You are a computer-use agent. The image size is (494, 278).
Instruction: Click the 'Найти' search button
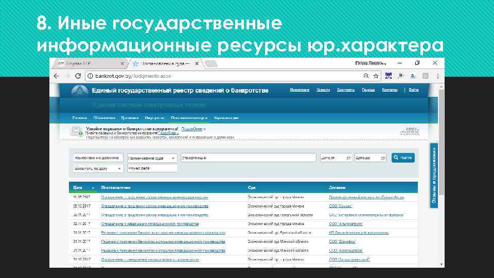(403, 158)
